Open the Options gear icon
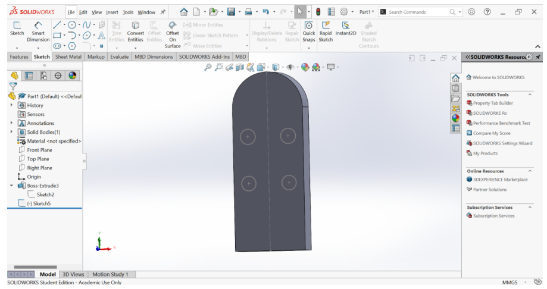 click(344, 12)
